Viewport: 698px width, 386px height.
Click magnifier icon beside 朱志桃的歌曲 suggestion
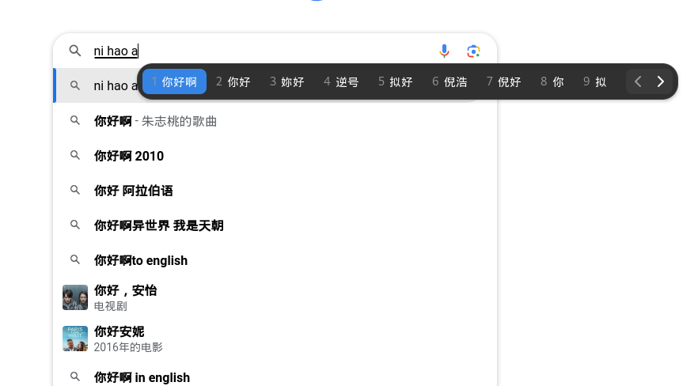point(74,120)
